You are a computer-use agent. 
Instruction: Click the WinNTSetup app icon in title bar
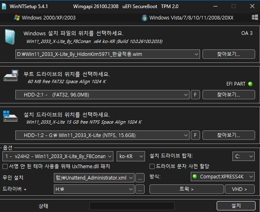tap(4, 6)
